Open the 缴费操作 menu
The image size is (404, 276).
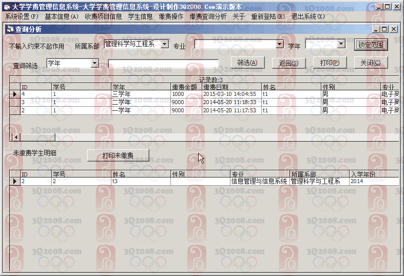[171, 16]
